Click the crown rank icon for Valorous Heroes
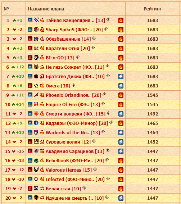The image size is (181, 204). click(42, 170)
